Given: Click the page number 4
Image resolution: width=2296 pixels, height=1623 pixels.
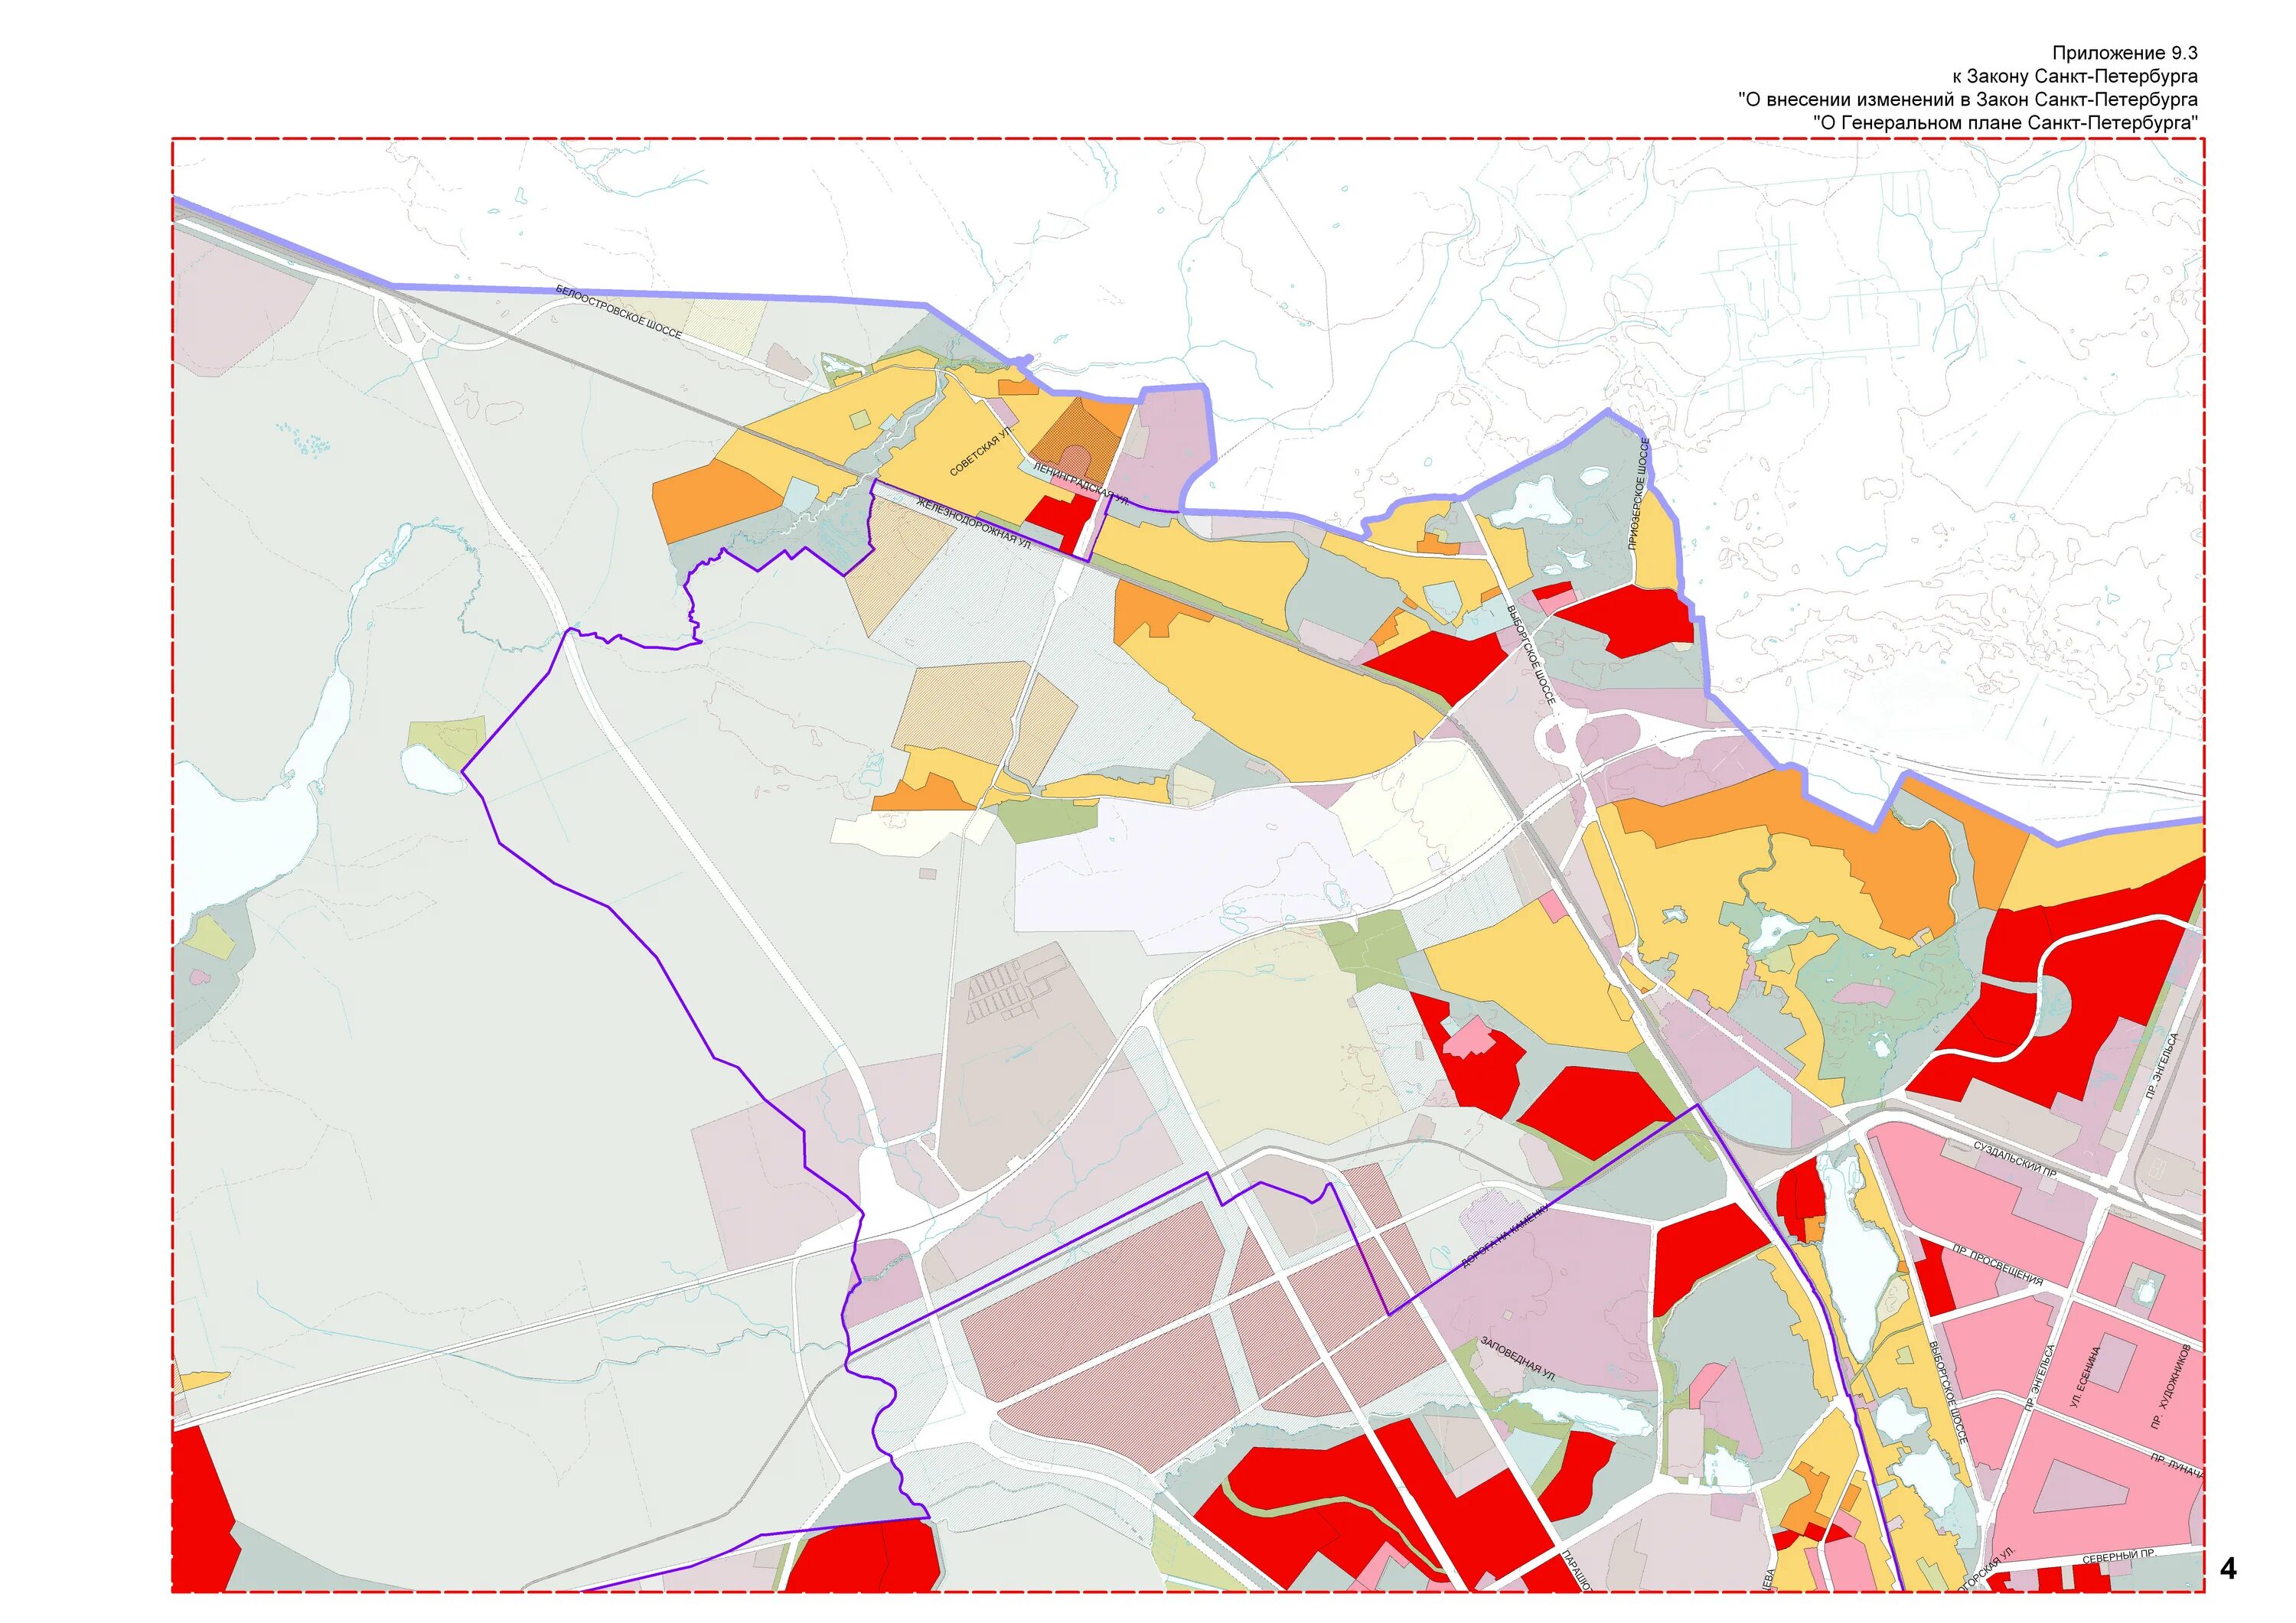Looking at the screenshot, I should coord(2227,1569).
